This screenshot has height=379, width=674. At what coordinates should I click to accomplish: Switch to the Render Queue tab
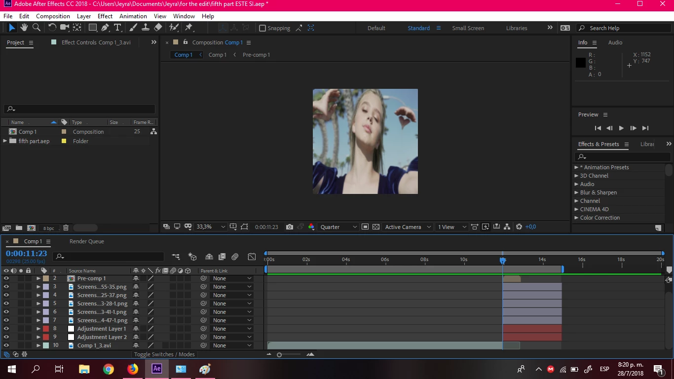87,241
